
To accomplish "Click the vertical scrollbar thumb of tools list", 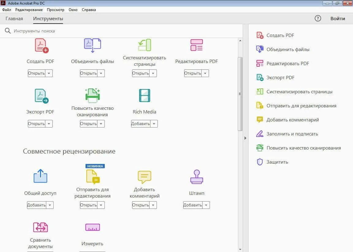I will tap(240, 94).
